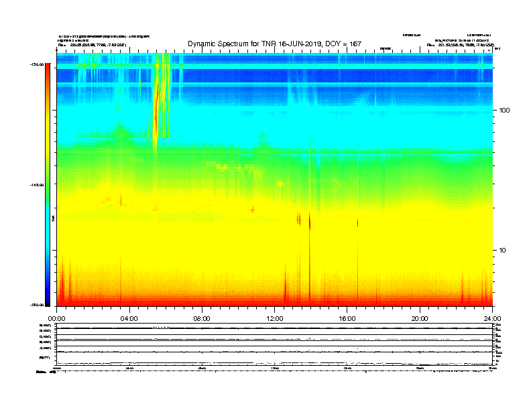The image size is (531, 410).
Task: Click the 00:00 time axis label
Action: (56, 319)
